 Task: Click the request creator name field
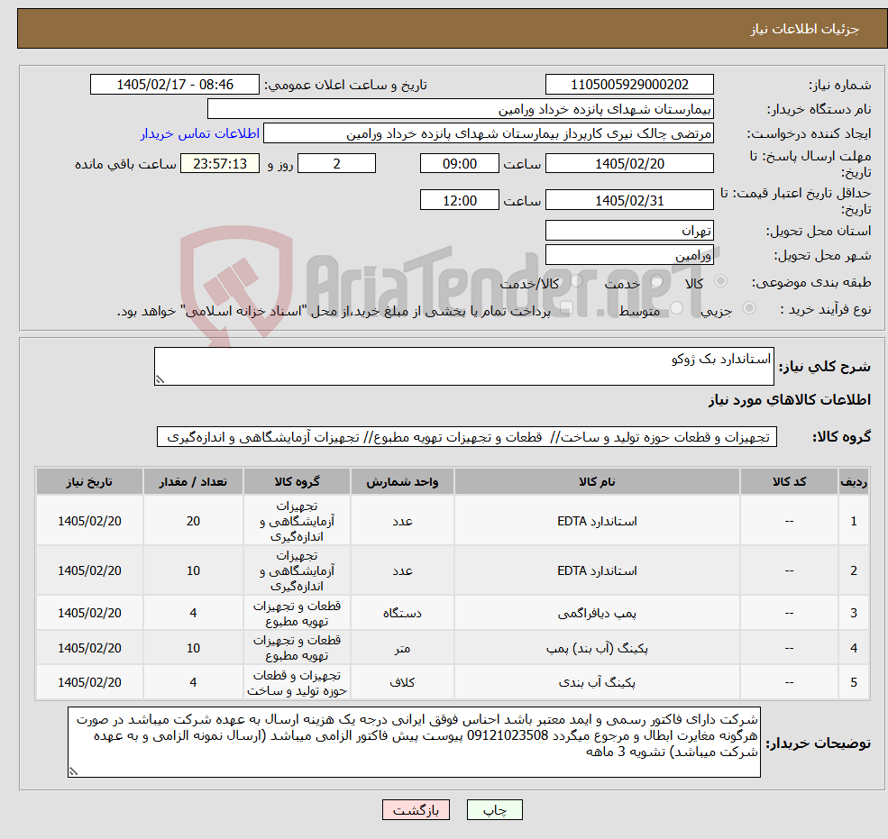click(x=488, y=133)
